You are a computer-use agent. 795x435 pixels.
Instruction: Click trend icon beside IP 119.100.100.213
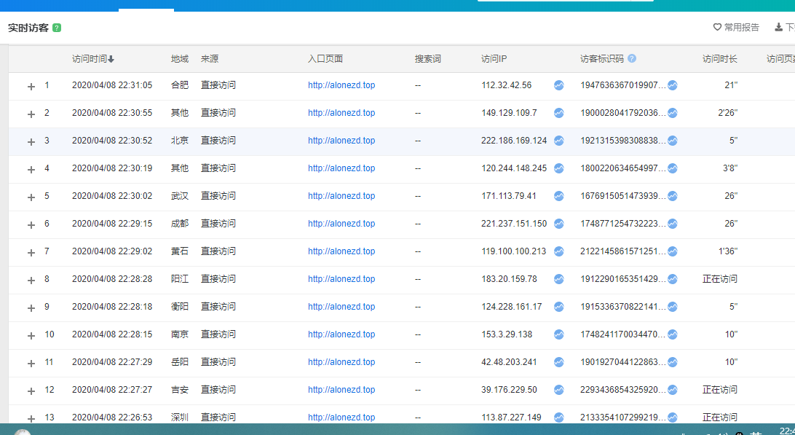click(x=558, y=251)
